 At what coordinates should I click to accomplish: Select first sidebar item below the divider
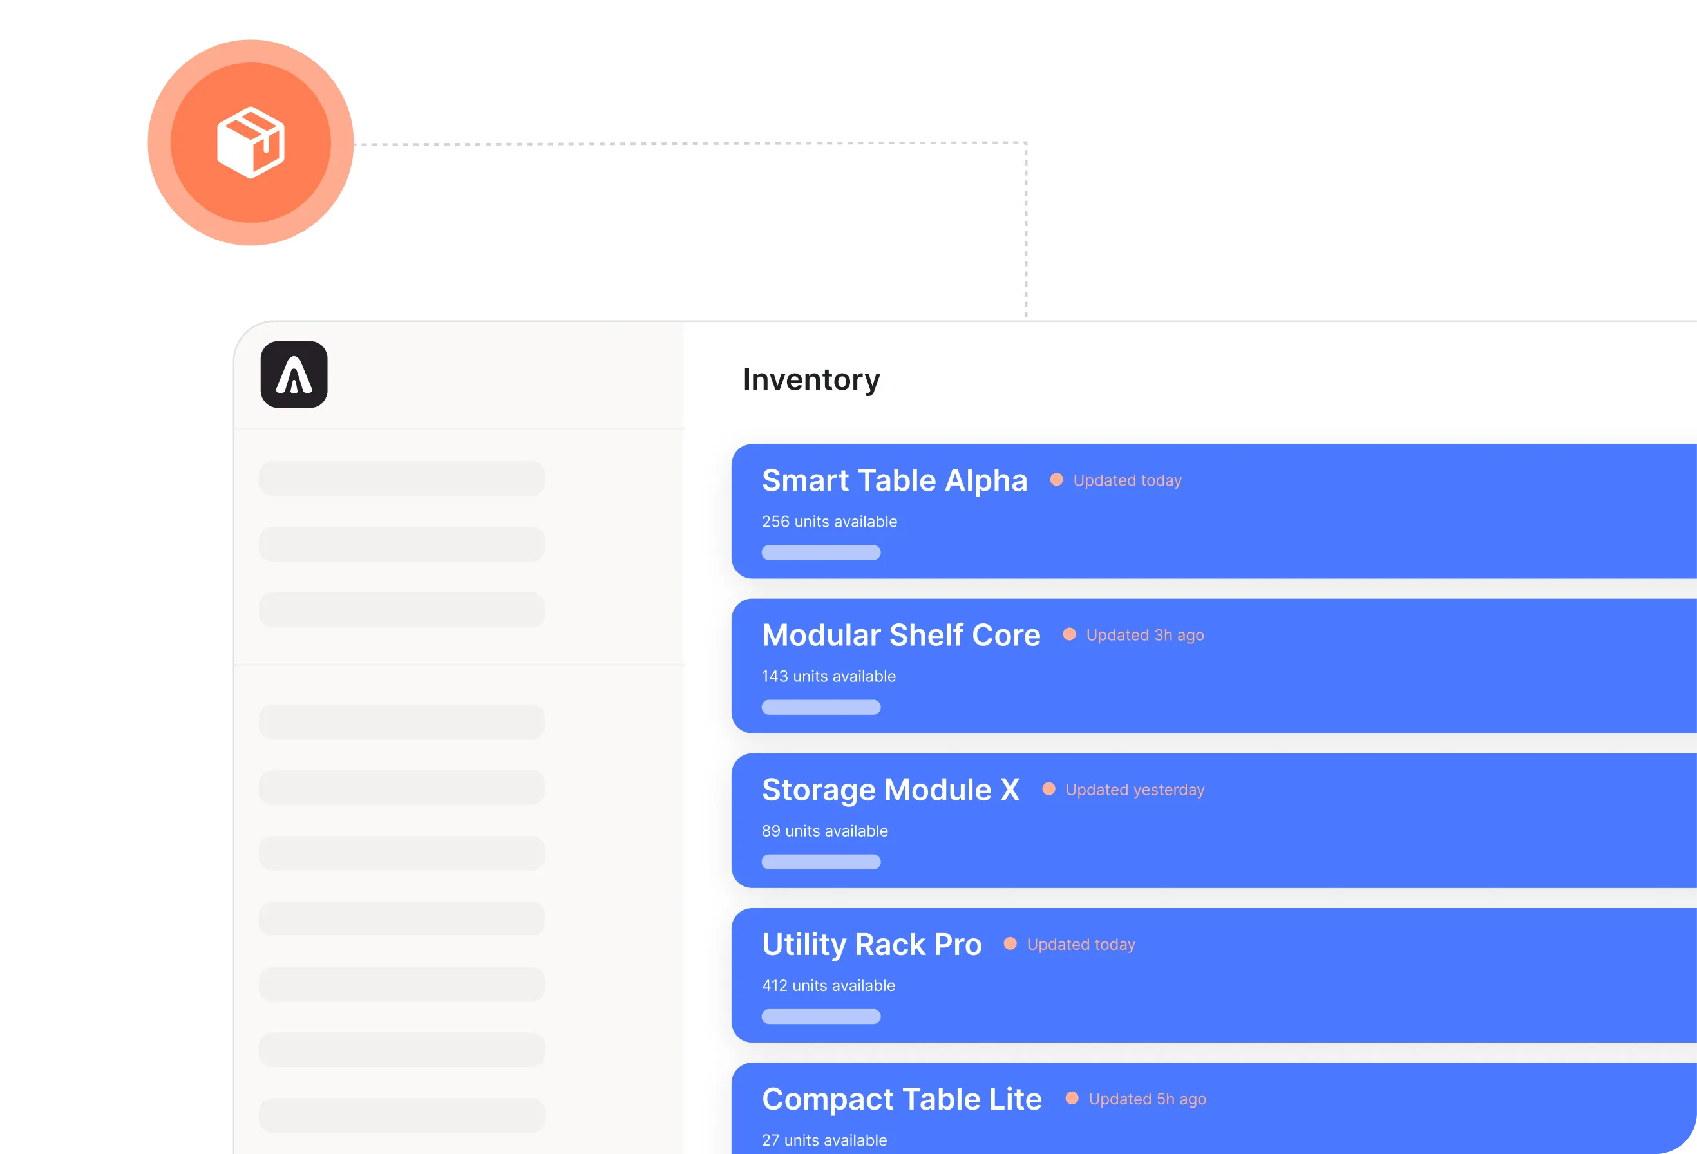click(402, 722)
